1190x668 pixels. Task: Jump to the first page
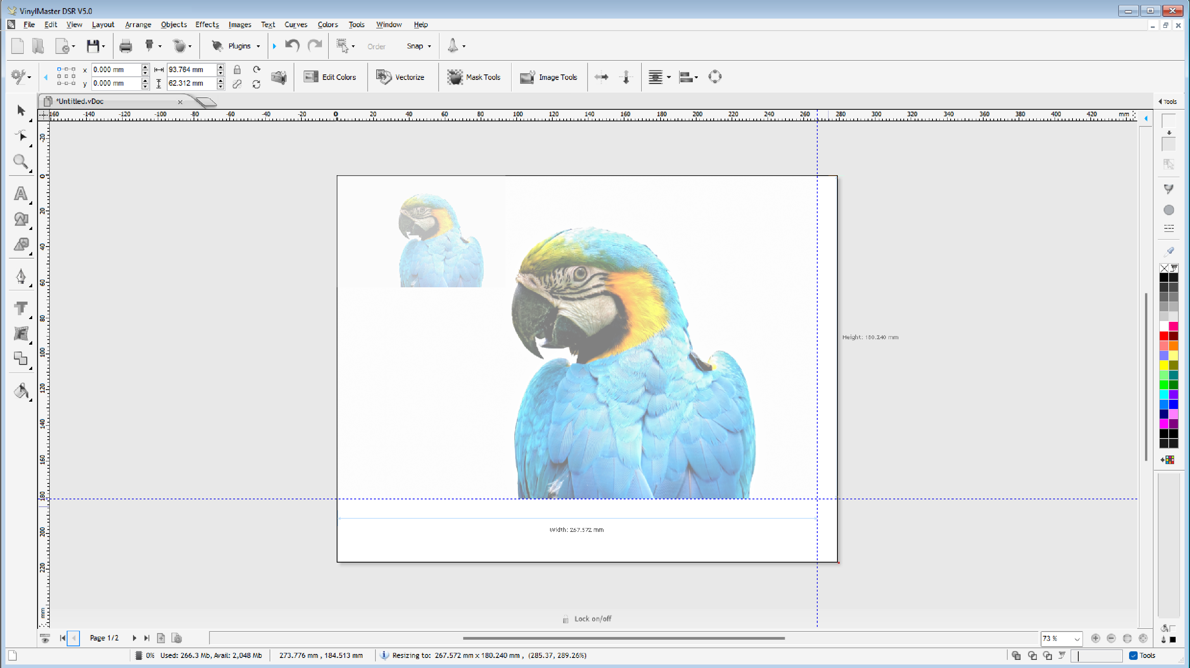pos(62,638)
